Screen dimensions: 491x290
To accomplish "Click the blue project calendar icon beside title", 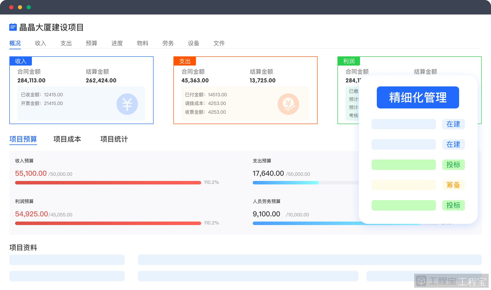I will 13,27.
